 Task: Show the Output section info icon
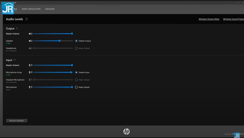17,28
